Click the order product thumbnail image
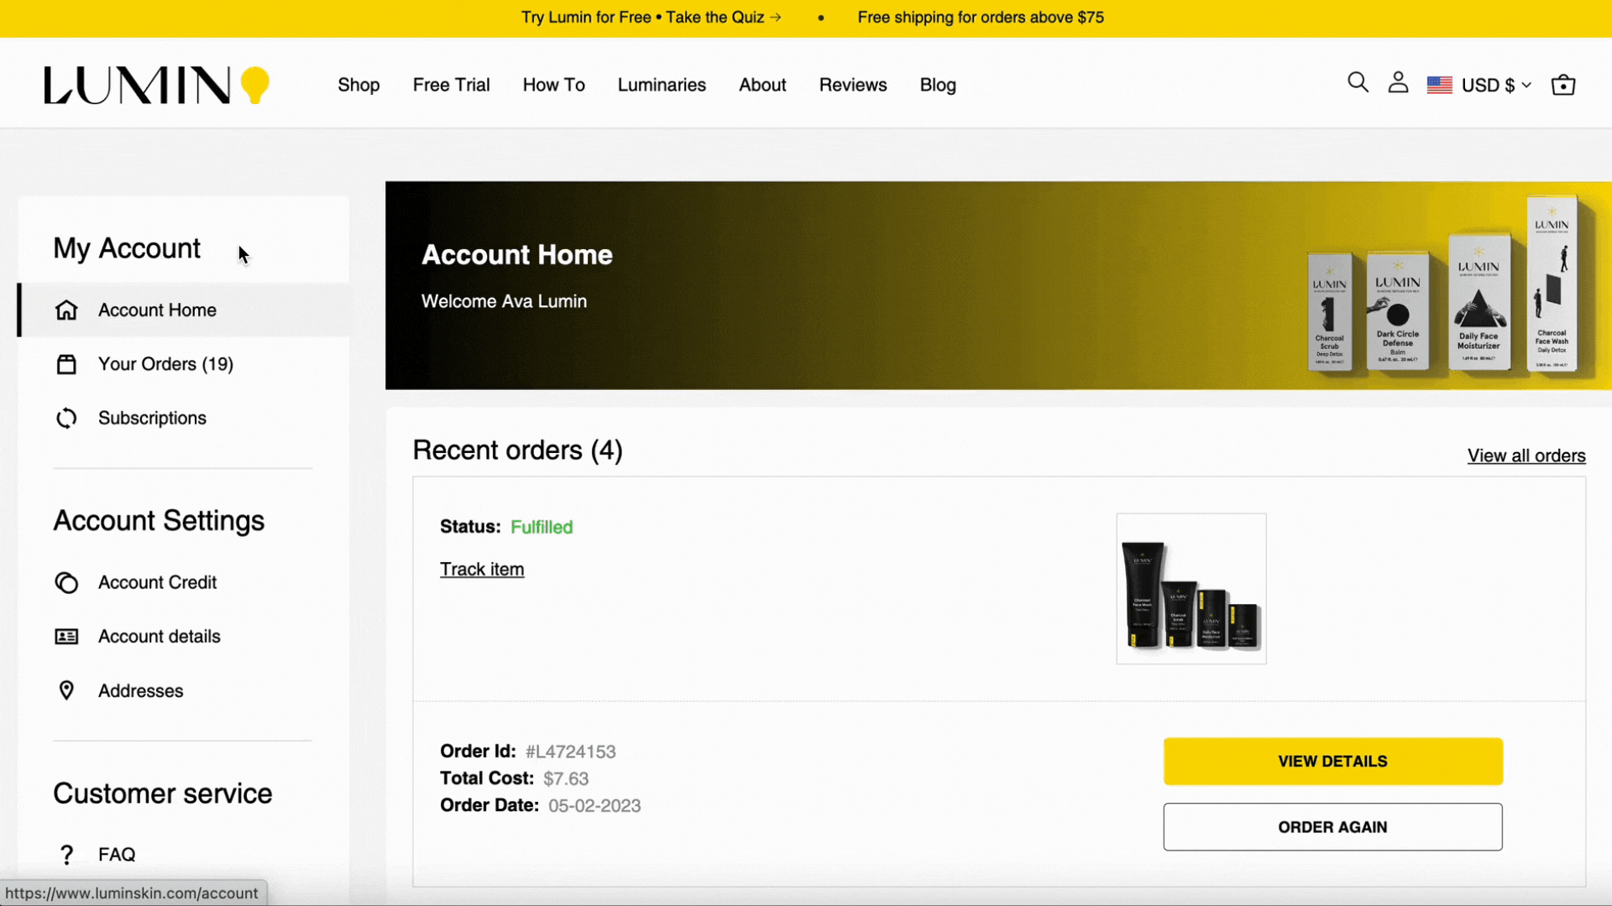Image resolution: width=1612 pixels, height=906 pixels. [x=1191, y=589]
